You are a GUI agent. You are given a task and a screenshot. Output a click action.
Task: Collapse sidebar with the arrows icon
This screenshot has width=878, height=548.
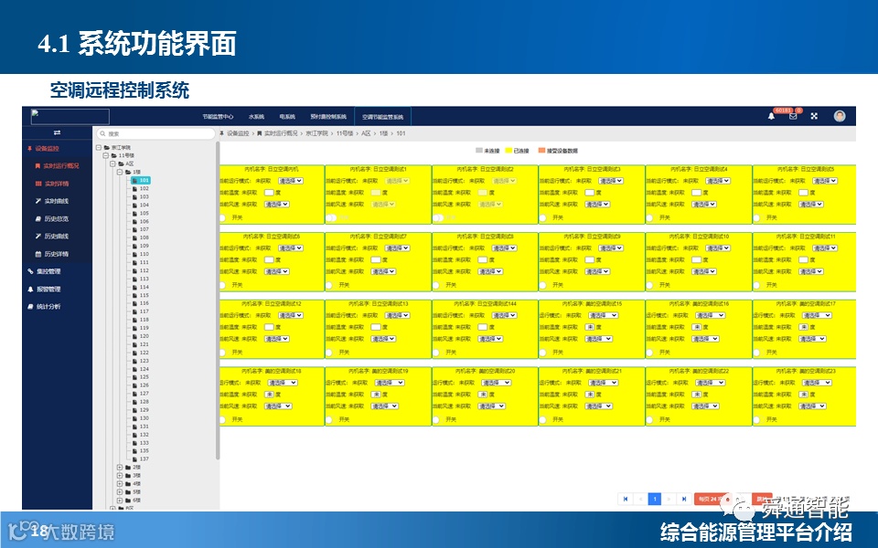coord(57,132)
